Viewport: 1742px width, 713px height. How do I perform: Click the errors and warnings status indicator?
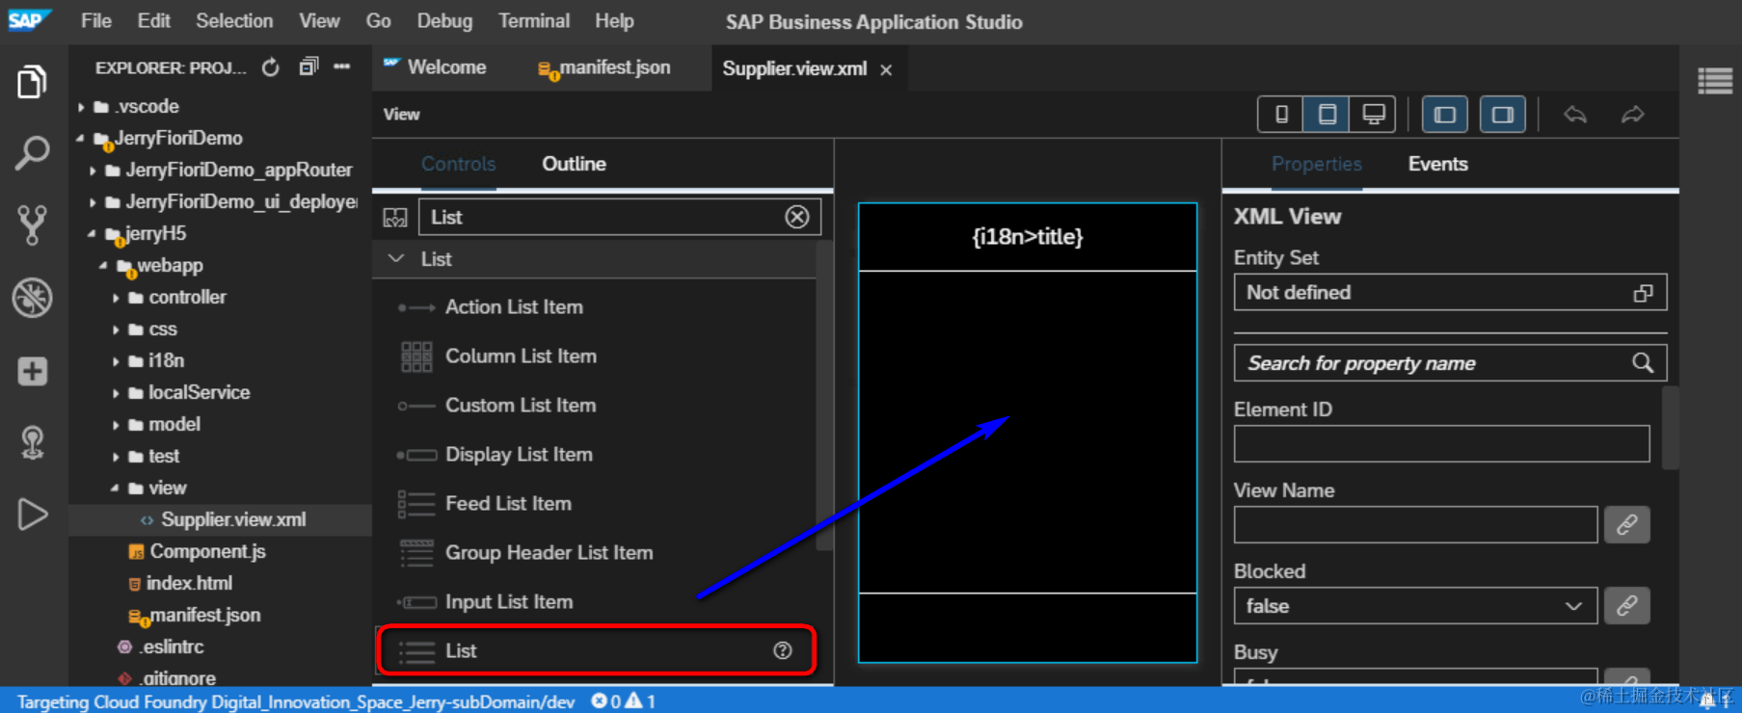tap(624, 701)
